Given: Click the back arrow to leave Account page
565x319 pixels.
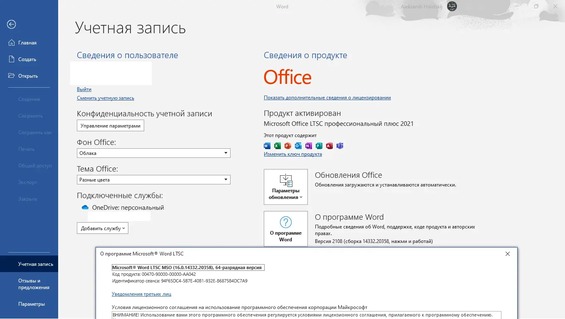Looking at the screenshot, I should pos(12,25).
